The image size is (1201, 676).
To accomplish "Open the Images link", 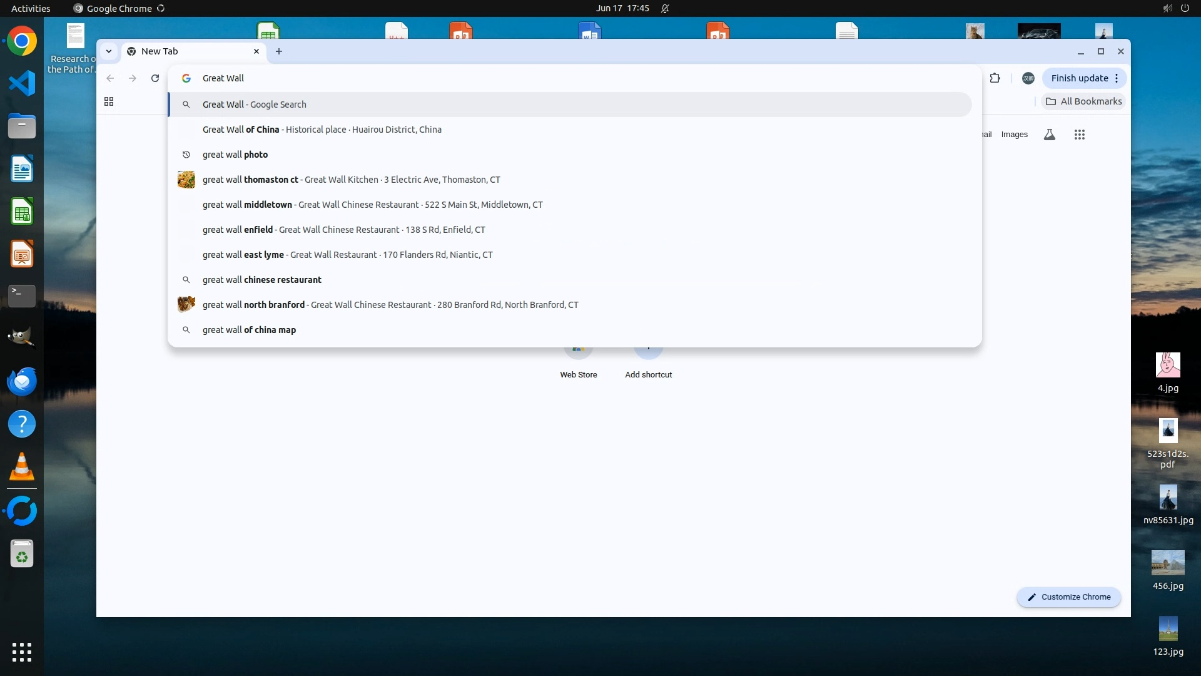I will (1014, 135).
